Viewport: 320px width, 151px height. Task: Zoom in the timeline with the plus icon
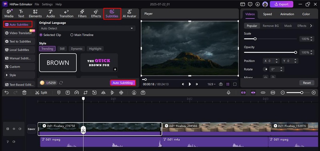tap(314, 93)
